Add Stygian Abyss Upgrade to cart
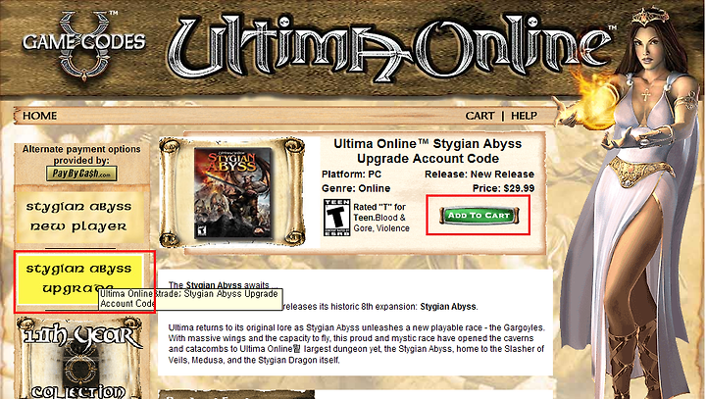This screenshot has height=399, width=706. pos(479,216)
